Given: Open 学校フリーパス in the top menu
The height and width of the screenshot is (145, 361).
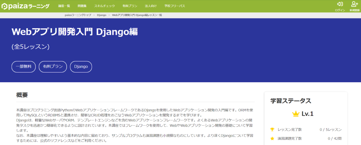Looking at the screenshot, I should point(175,6).
